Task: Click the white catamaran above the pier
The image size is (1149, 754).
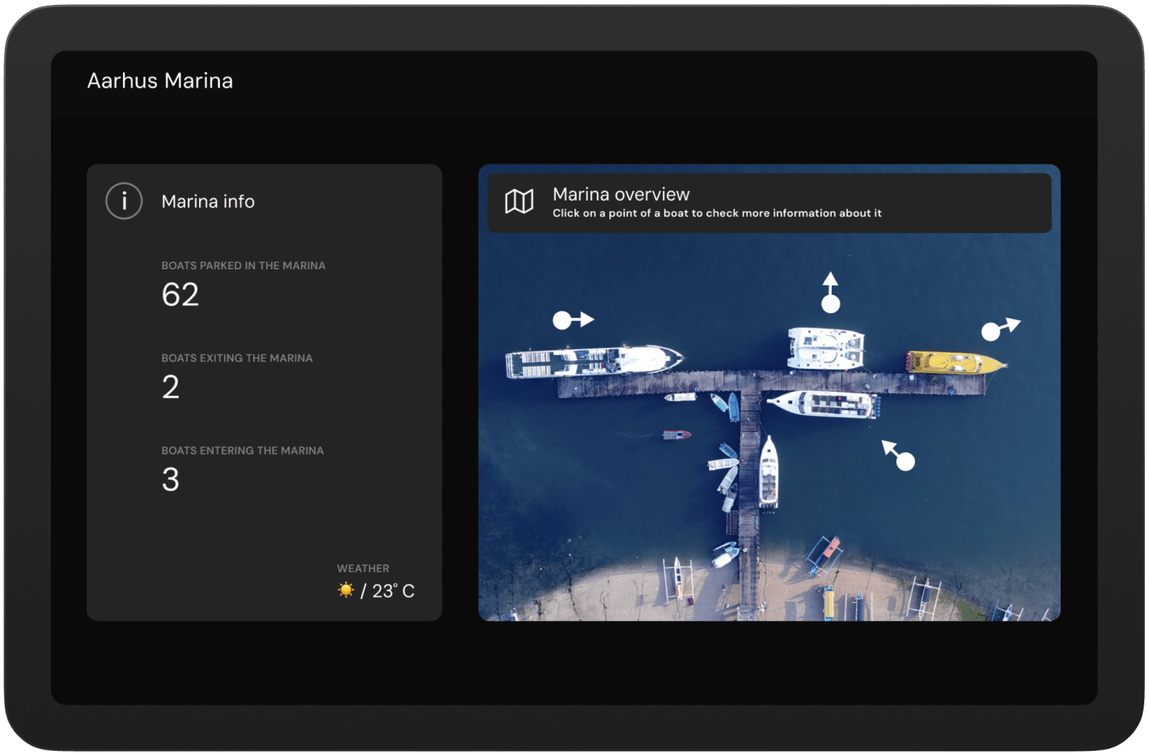Action: click(x=826, y=348)
